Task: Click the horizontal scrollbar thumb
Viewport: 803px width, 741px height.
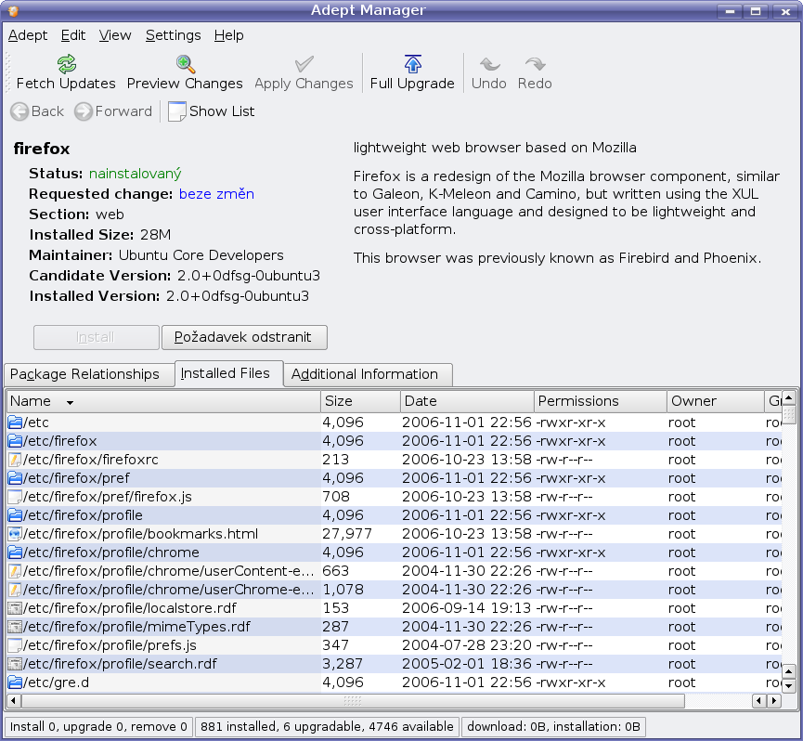Action: coord(353,700)
